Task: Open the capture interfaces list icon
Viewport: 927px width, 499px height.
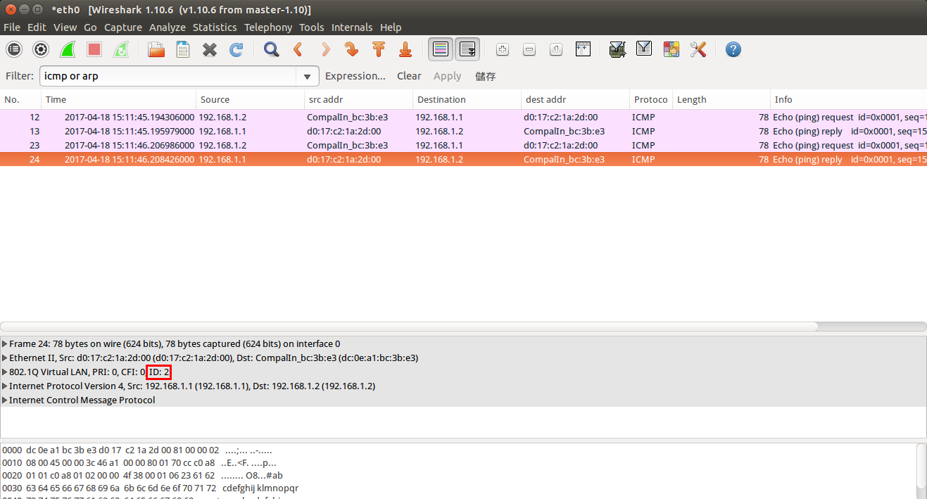Action: point(14,49)
